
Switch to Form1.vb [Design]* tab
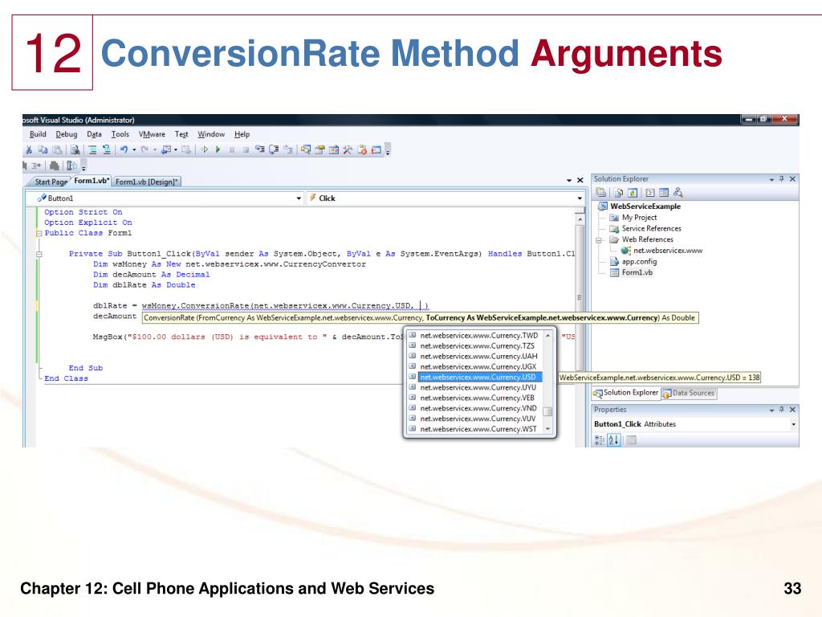[147, 182]
